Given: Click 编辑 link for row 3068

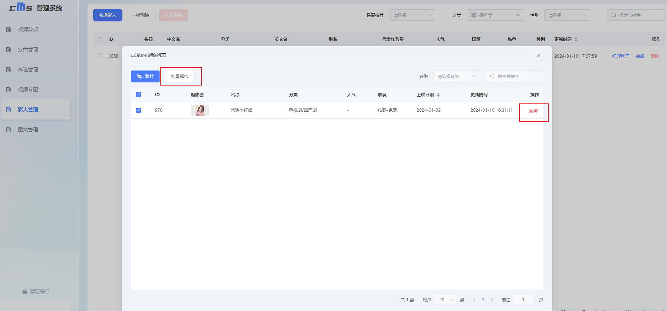Looking at the screenshot, I should [640, 56].
